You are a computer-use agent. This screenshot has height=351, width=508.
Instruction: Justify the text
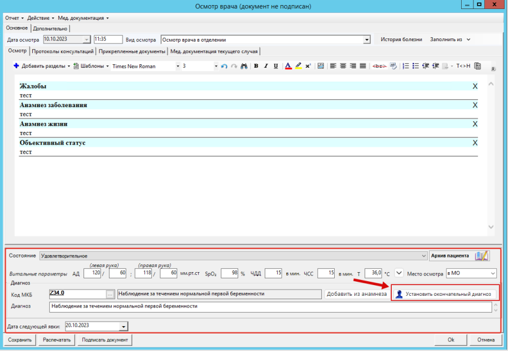(363, 66)
